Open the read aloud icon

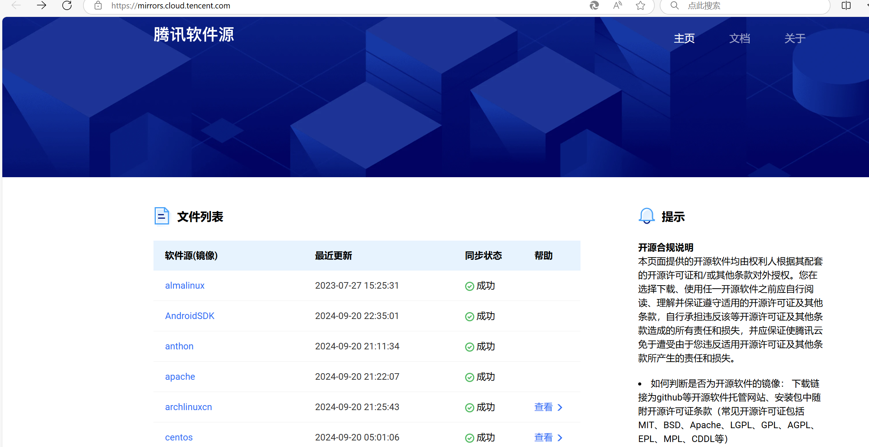(x=617, y=5)
